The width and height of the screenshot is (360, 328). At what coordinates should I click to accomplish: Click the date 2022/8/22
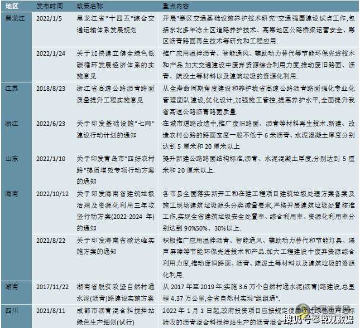51,241
